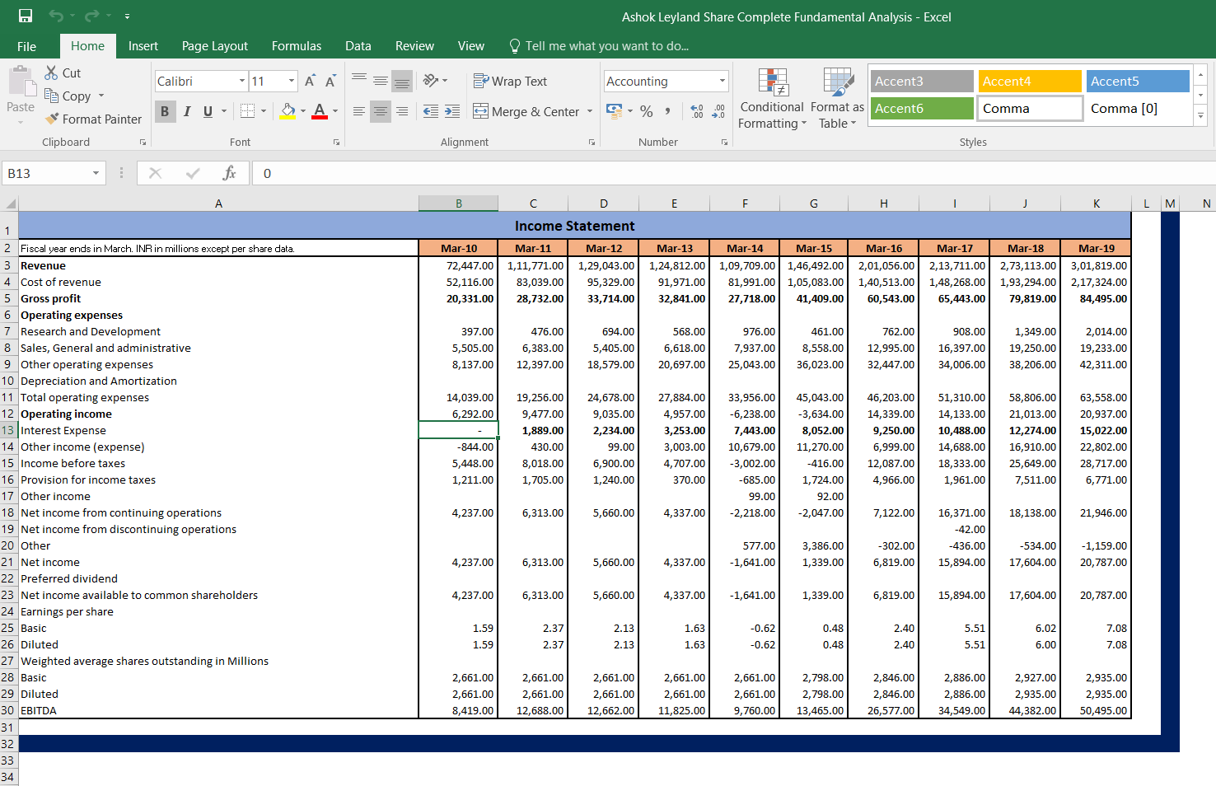The width and height of the screenshot is (1216, 786).
Task: Open the Copy dropdown arrow
Action: tap(101, 96)
